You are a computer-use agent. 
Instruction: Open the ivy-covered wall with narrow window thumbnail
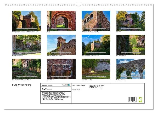tap(26, 69)
